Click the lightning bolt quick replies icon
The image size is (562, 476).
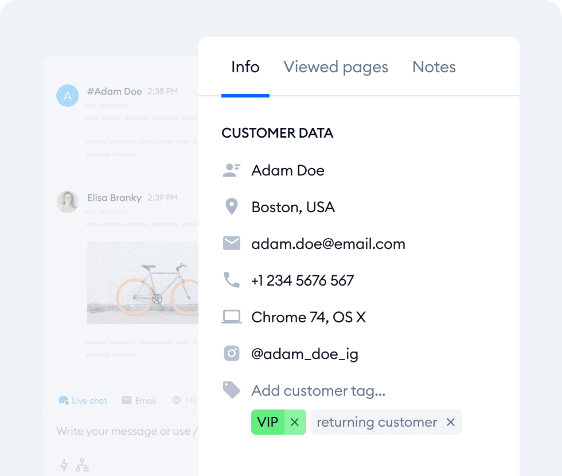click(64, 465)
